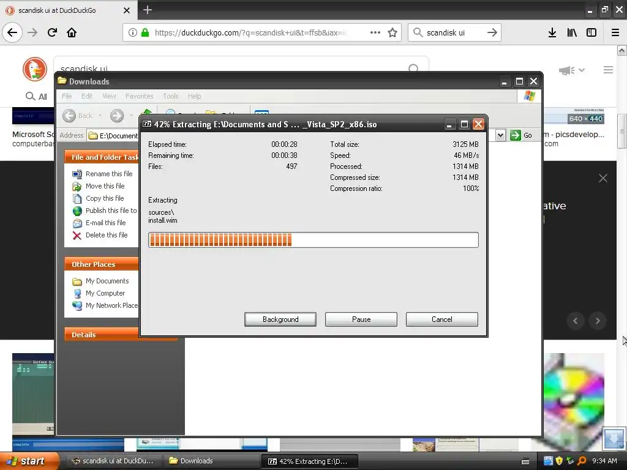Click Rename this file task
Viewport: 627px width, 470px height.
(x=102, y=174)
